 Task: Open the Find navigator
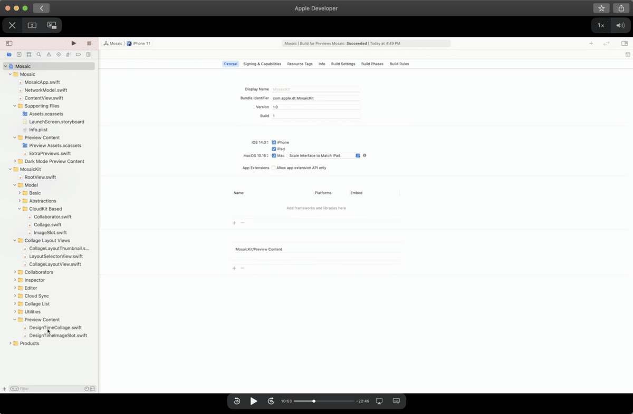pyautogui.click(x=39, y=54)
